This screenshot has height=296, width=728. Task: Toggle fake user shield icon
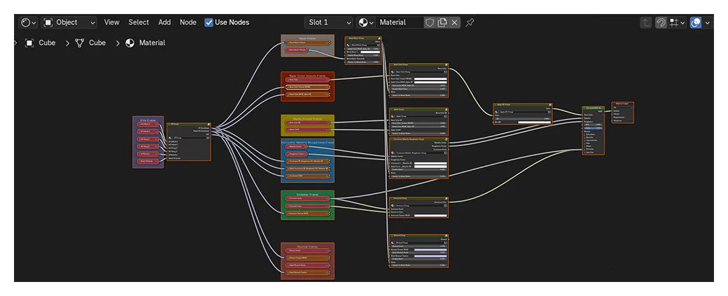[x=430, y=22]
